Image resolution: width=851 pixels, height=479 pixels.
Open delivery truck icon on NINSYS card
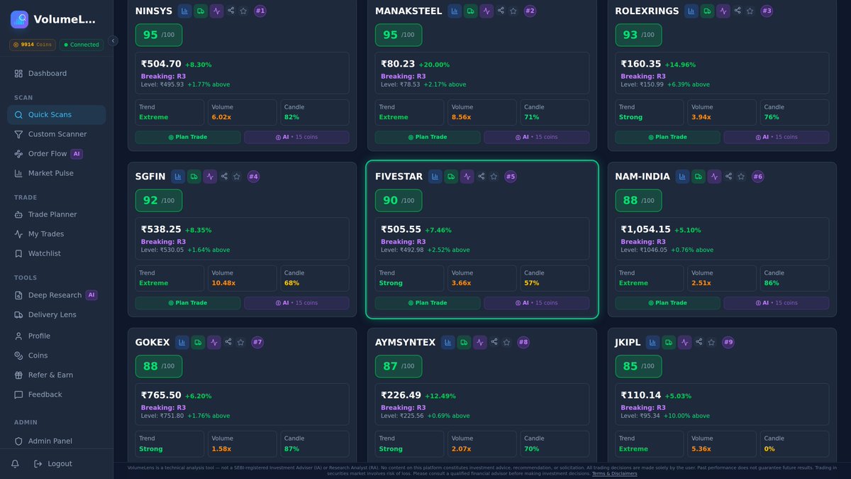[x=201, y=11]
